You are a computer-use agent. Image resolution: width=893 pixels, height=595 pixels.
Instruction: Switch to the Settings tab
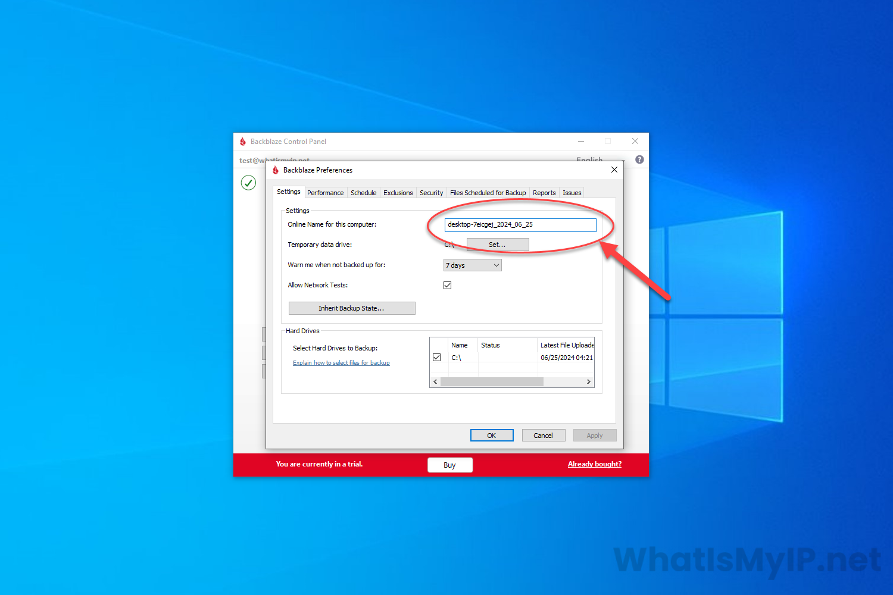pyautogui.click(x=289, y=192)
